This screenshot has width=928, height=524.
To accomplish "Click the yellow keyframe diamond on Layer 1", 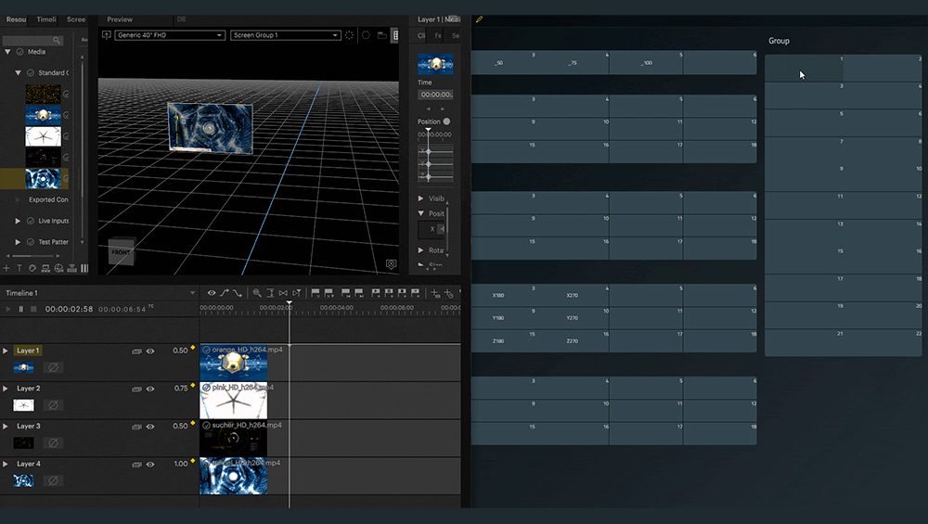I will coord(193,348).
